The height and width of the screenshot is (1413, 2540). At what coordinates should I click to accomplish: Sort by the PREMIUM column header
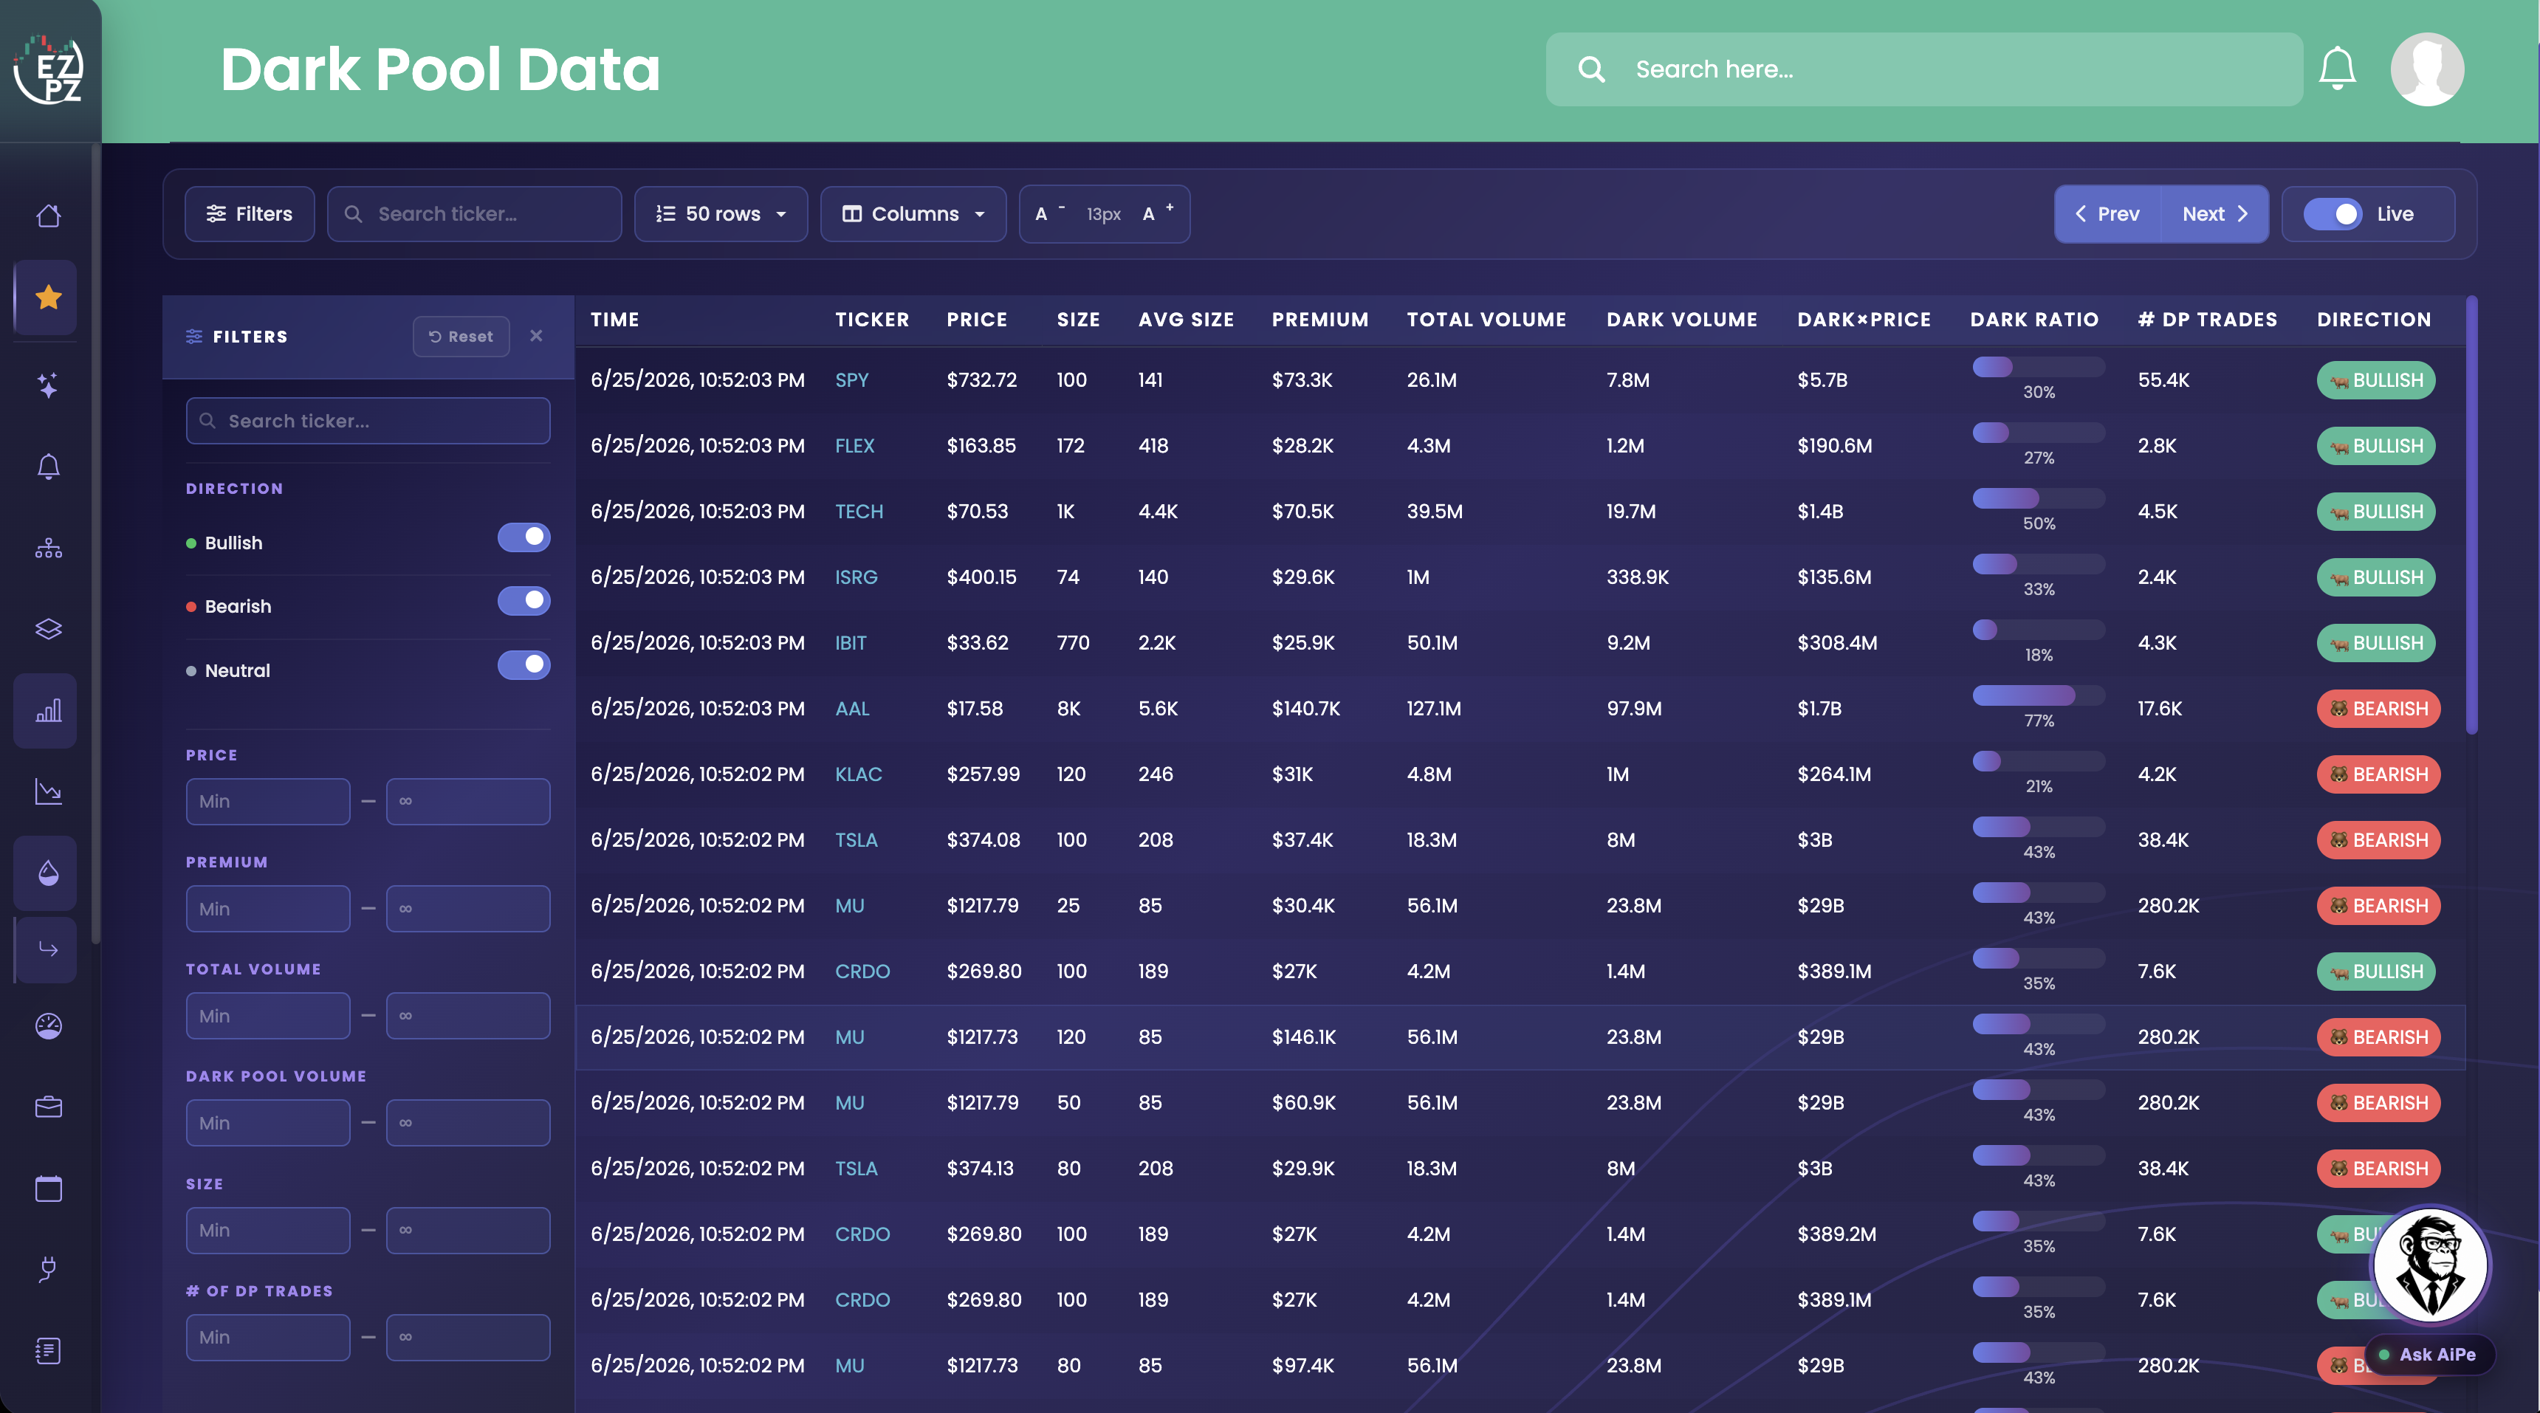tap(1319, 320)
